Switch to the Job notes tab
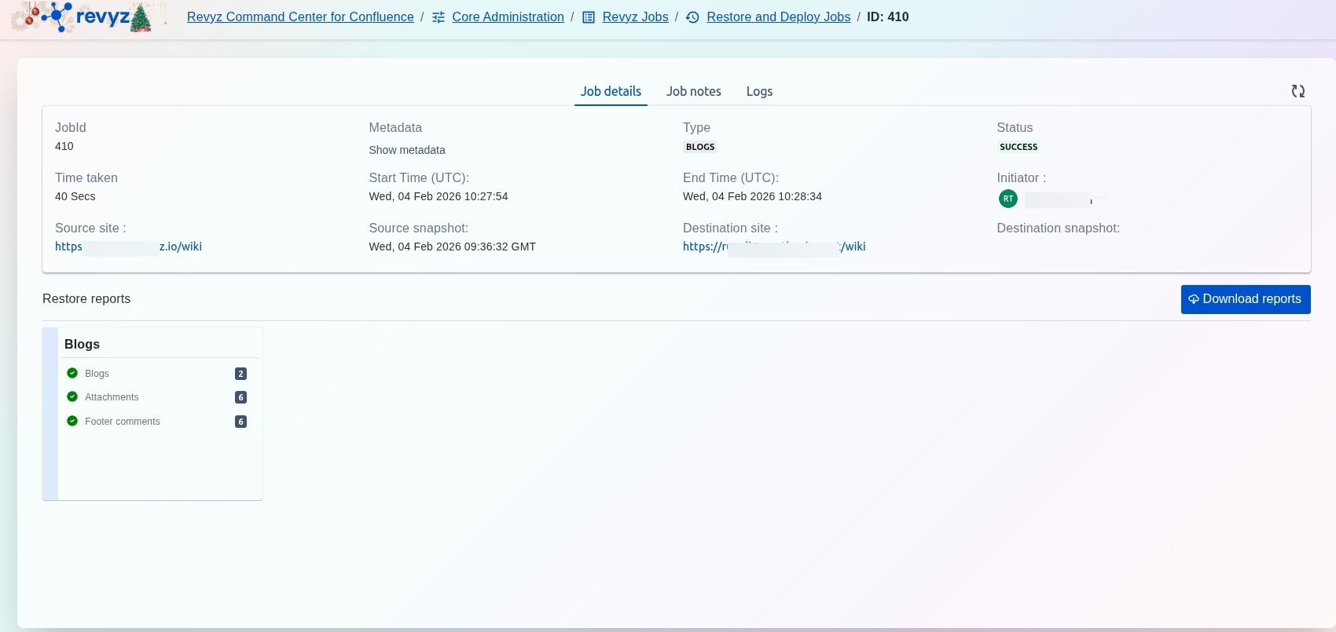 click(x=693, y=91)
